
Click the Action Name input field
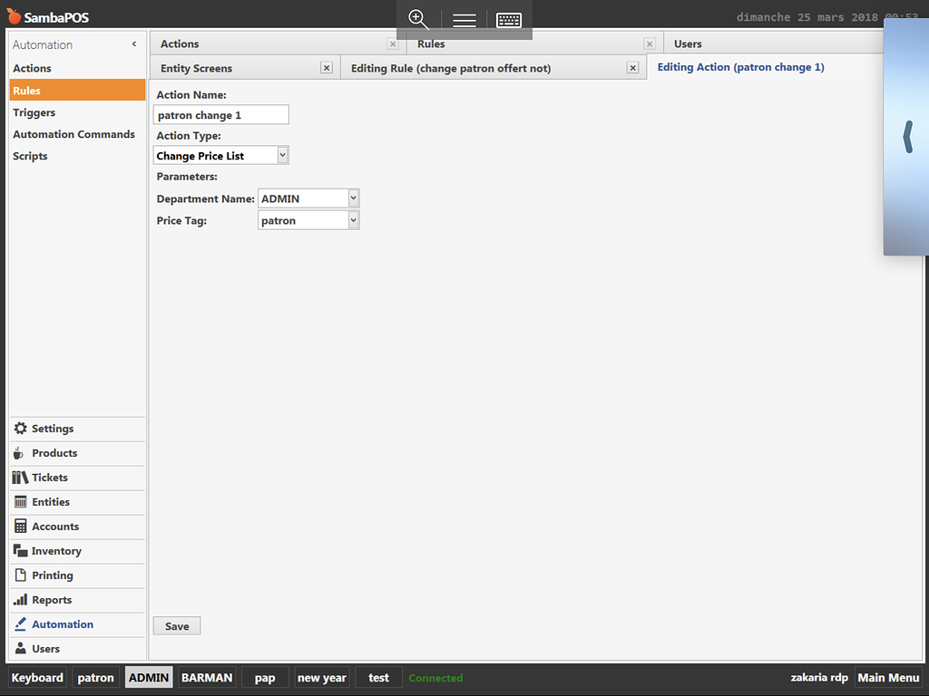[220, 114]
